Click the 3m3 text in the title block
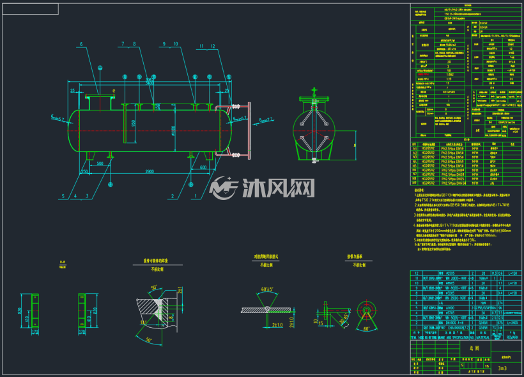 tap(502, 368)
